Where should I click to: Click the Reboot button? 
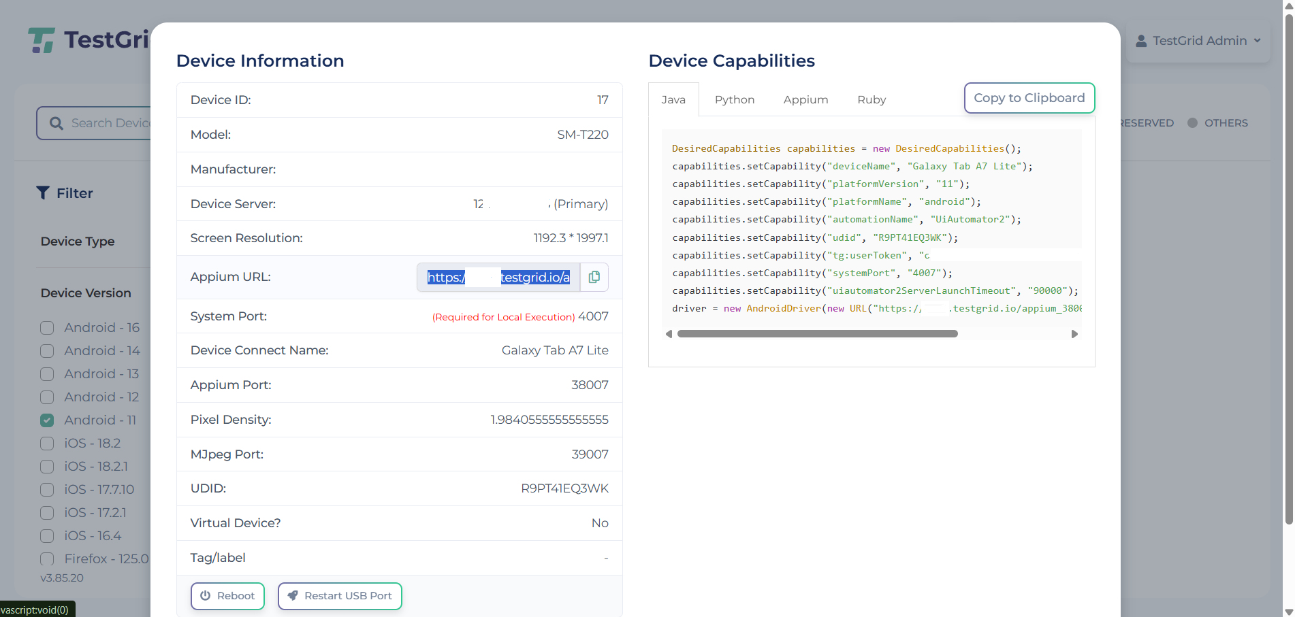pos(227,596)
